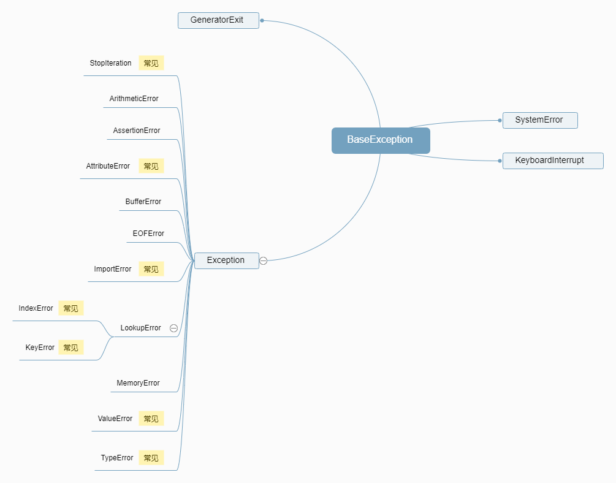The image size is (616, 483).
Task: Collapse the Exception node branch
Action: tap(264, 261)
